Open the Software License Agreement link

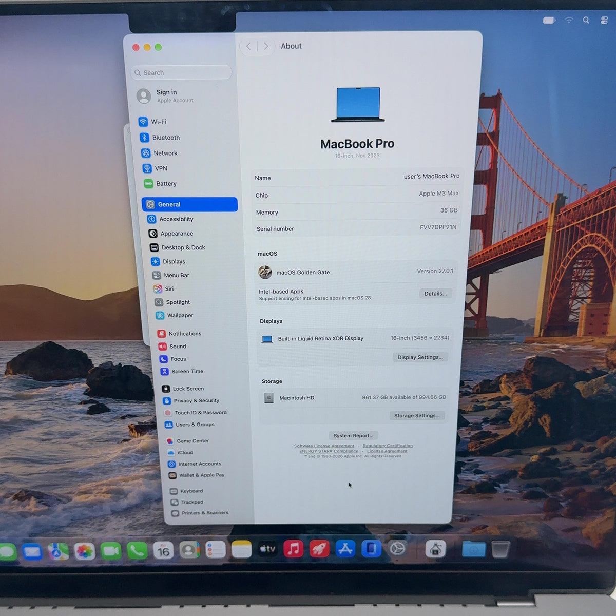point(324,446)
